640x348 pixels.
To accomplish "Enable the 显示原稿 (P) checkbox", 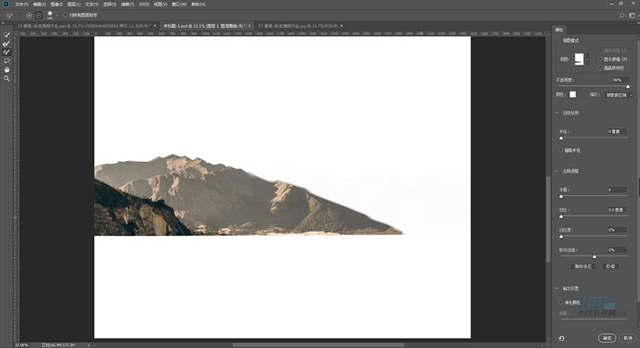I will point(600,59).
